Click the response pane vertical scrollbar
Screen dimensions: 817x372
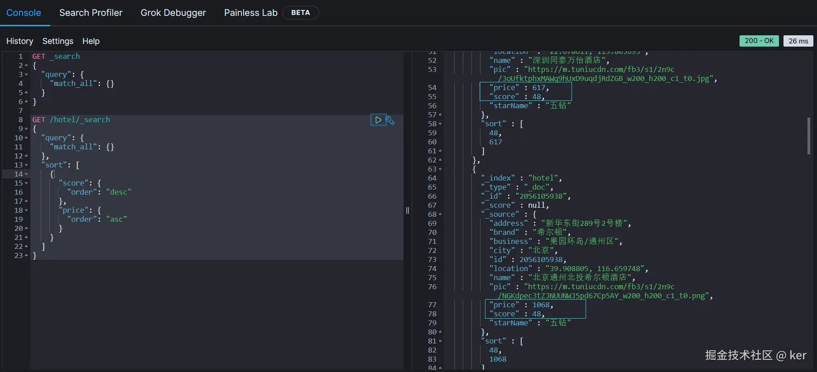coord(809,136)
